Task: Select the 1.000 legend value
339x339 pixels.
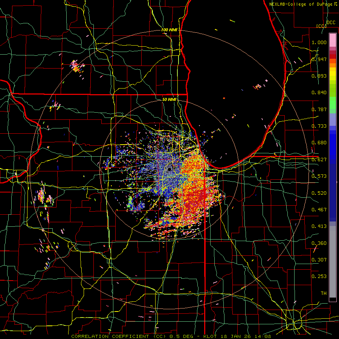Action: click(x=319, y=42)
